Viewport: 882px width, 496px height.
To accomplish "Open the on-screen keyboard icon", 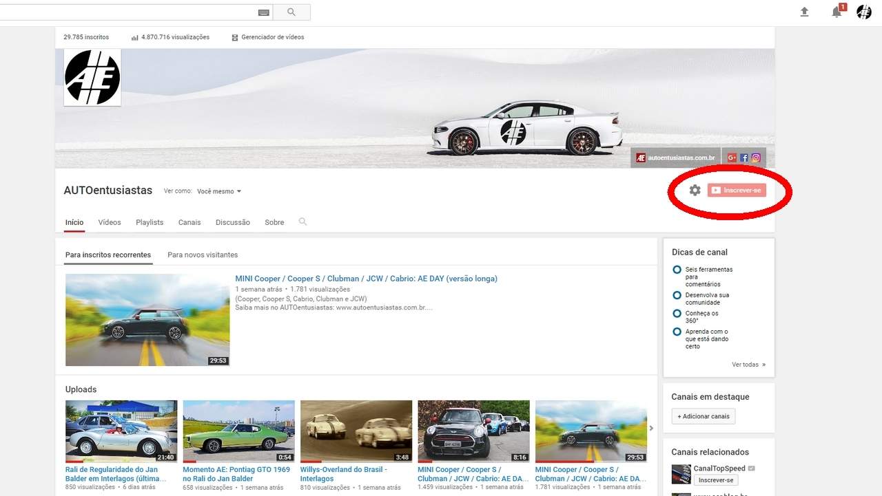I will [263, 12].
